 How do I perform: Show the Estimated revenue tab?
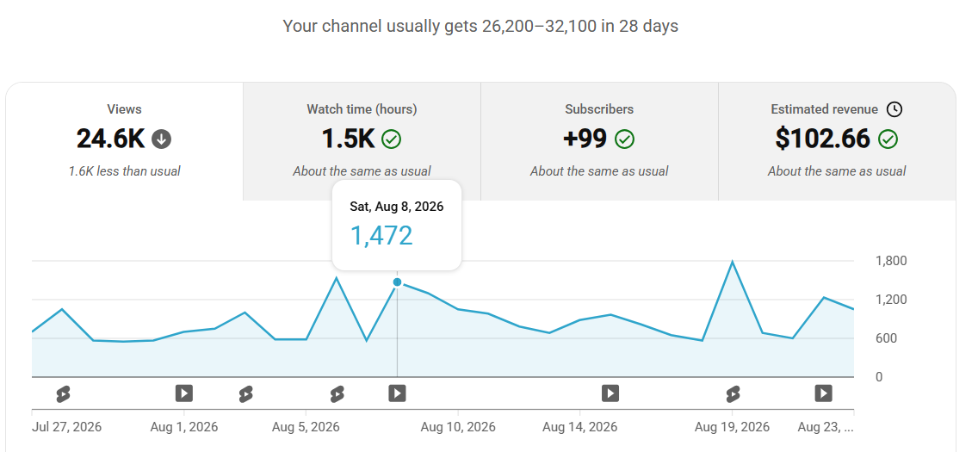pyautogui.click(x=837, y=141)
